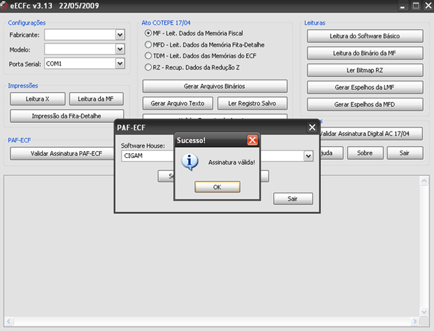Viewport: 434px width, 331px height.
Task: Click Gerar Arquivos Binários button
Action: point(215,86)
